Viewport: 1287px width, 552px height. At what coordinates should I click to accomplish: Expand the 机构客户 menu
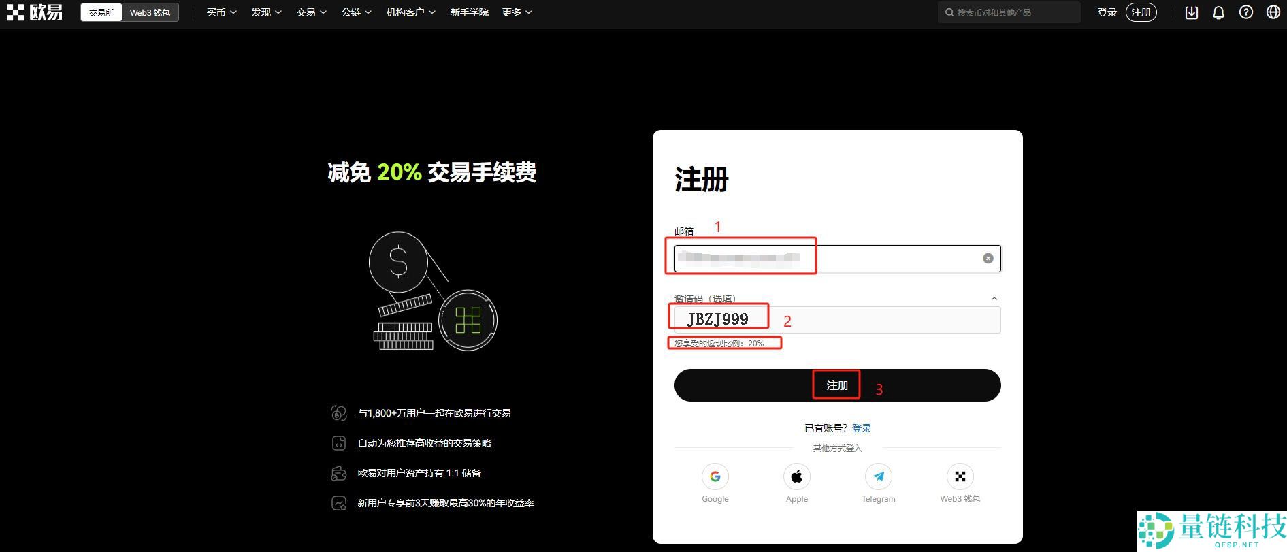(x=411, y=12)
